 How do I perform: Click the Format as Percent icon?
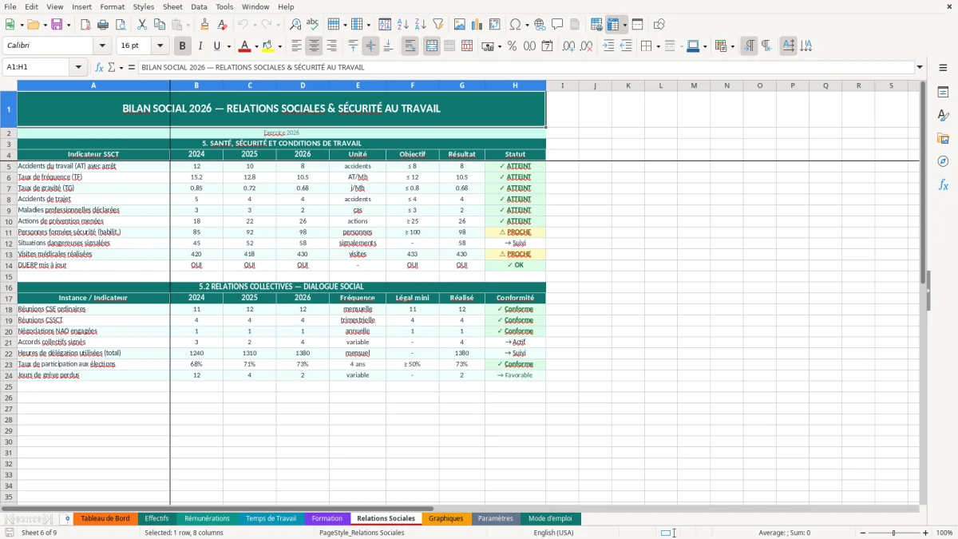512,46
